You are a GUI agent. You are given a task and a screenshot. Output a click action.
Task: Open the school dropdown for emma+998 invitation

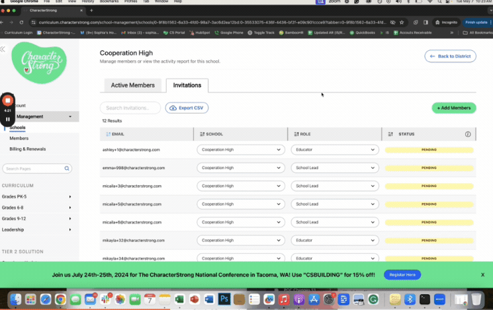[241, 168]
